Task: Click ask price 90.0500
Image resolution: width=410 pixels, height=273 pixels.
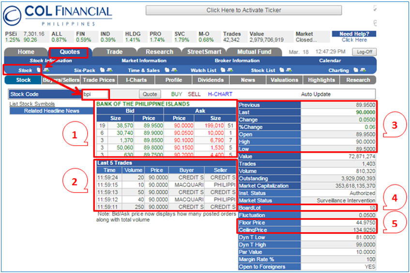Action: click(x=184, y=133)
